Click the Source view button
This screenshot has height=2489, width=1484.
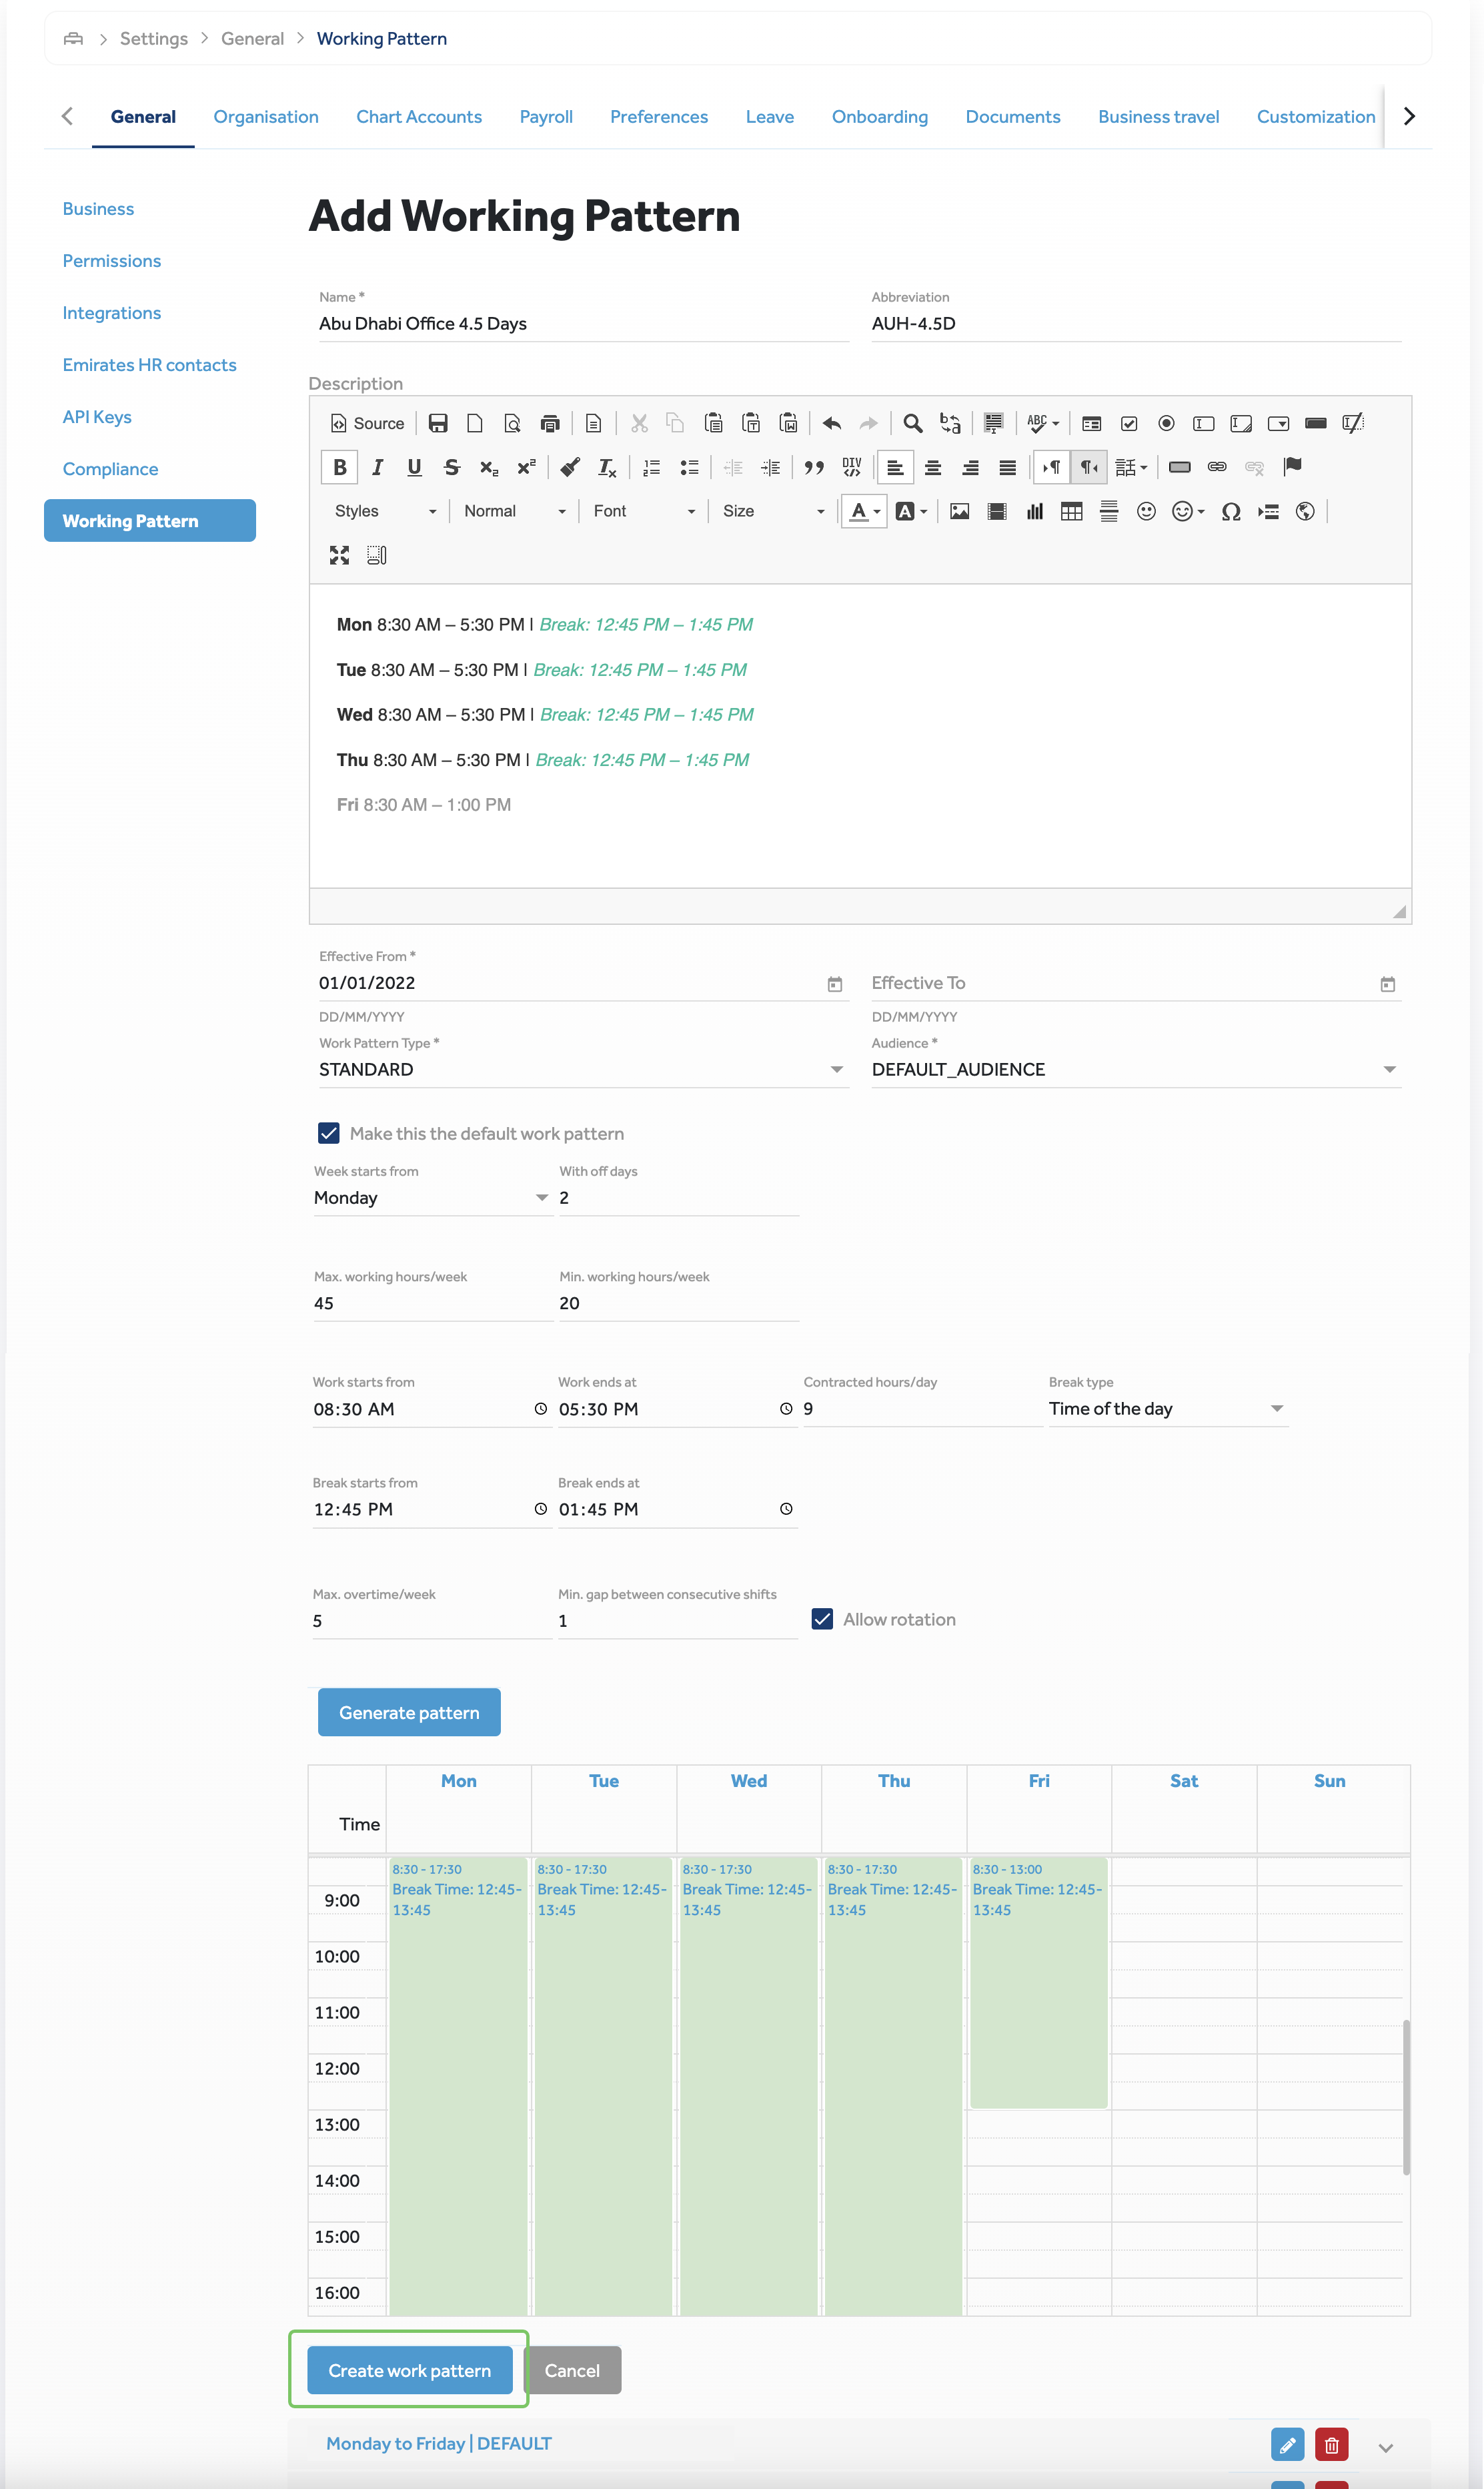coord(368,423)
